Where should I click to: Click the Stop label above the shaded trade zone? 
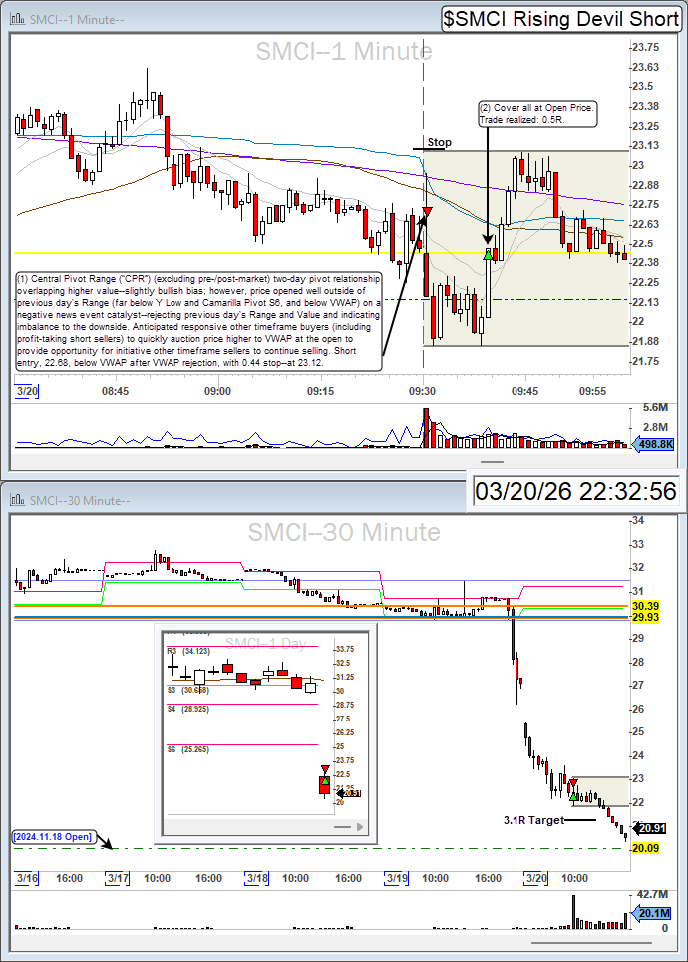tap(439, 142)
